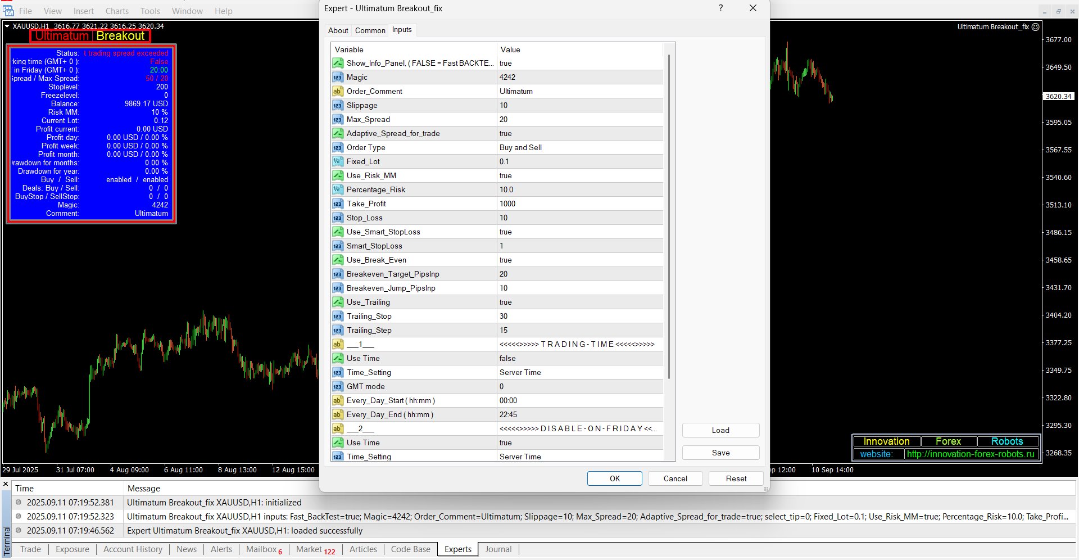Click the Use_Risk_MM boolean icon

337,175
